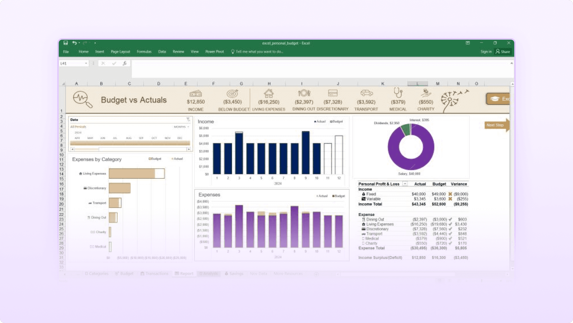
Task: Open the Savings sheet tab
Action: 234,274
